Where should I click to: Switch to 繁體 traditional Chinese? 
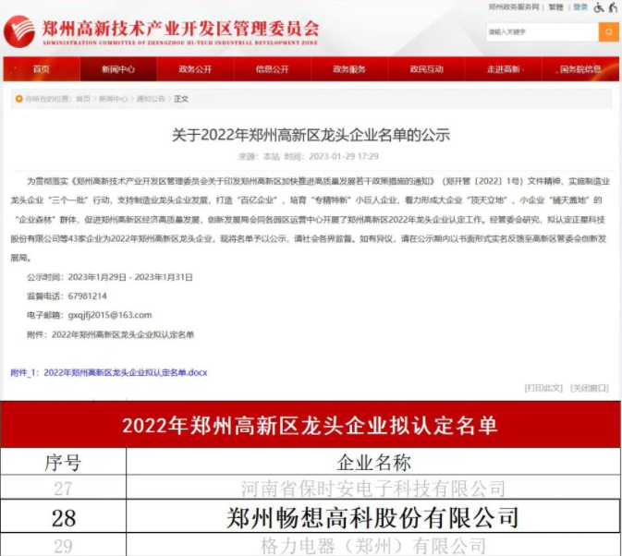point(555,6)
